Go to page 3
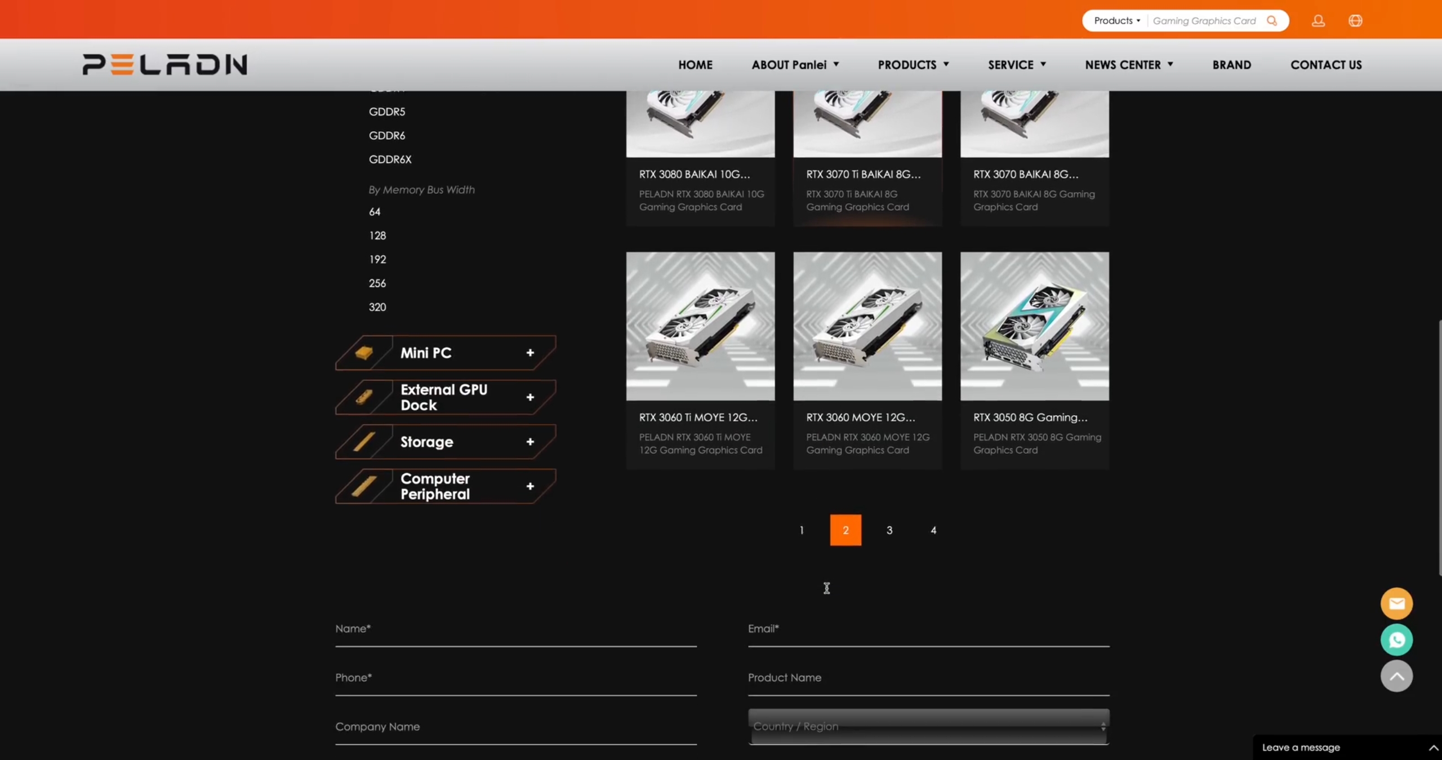This screenshot has width=1442, height=760. pos(889,530)
